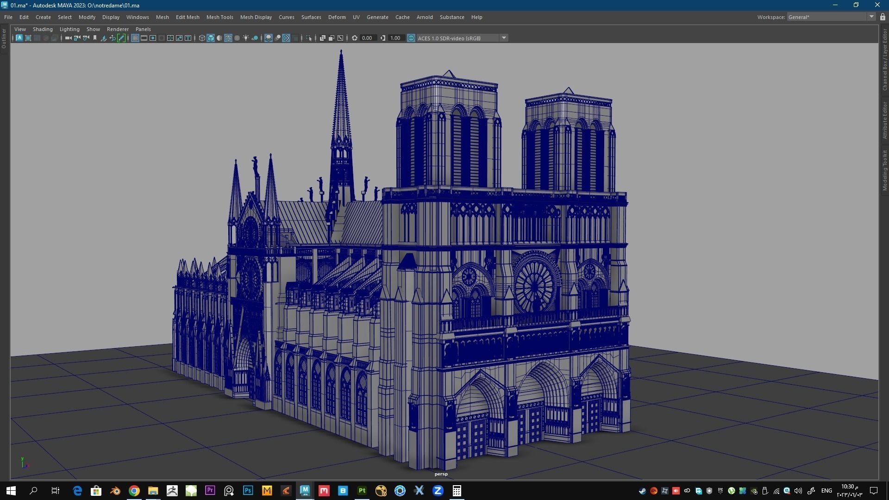Click the XYZ axis indicator in viewport
Screen dimensions: 889x500
[24, 463]
